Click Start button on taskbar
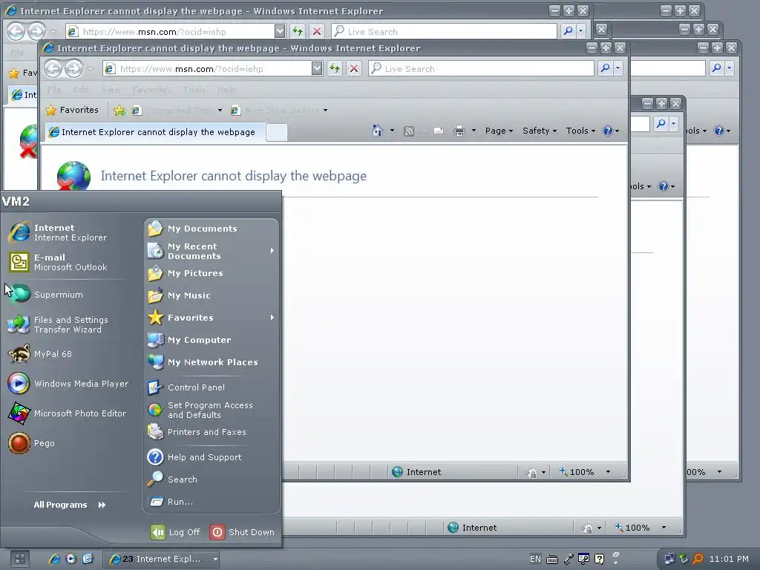The width and height of the screenshot is (760, 570). (19, 559)
